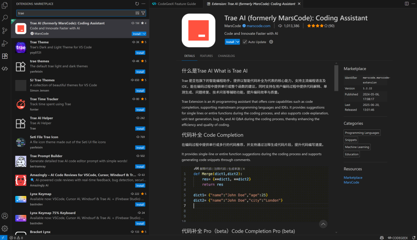
Task: Click the Programming Languages category
Action: pyautogui.click(x=362, y=133)
